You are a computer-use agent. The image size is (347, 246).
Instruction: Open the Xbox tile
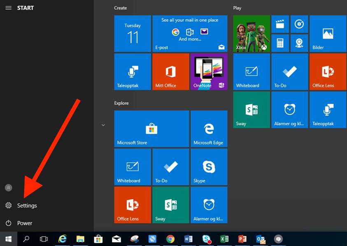pos(252,34)
